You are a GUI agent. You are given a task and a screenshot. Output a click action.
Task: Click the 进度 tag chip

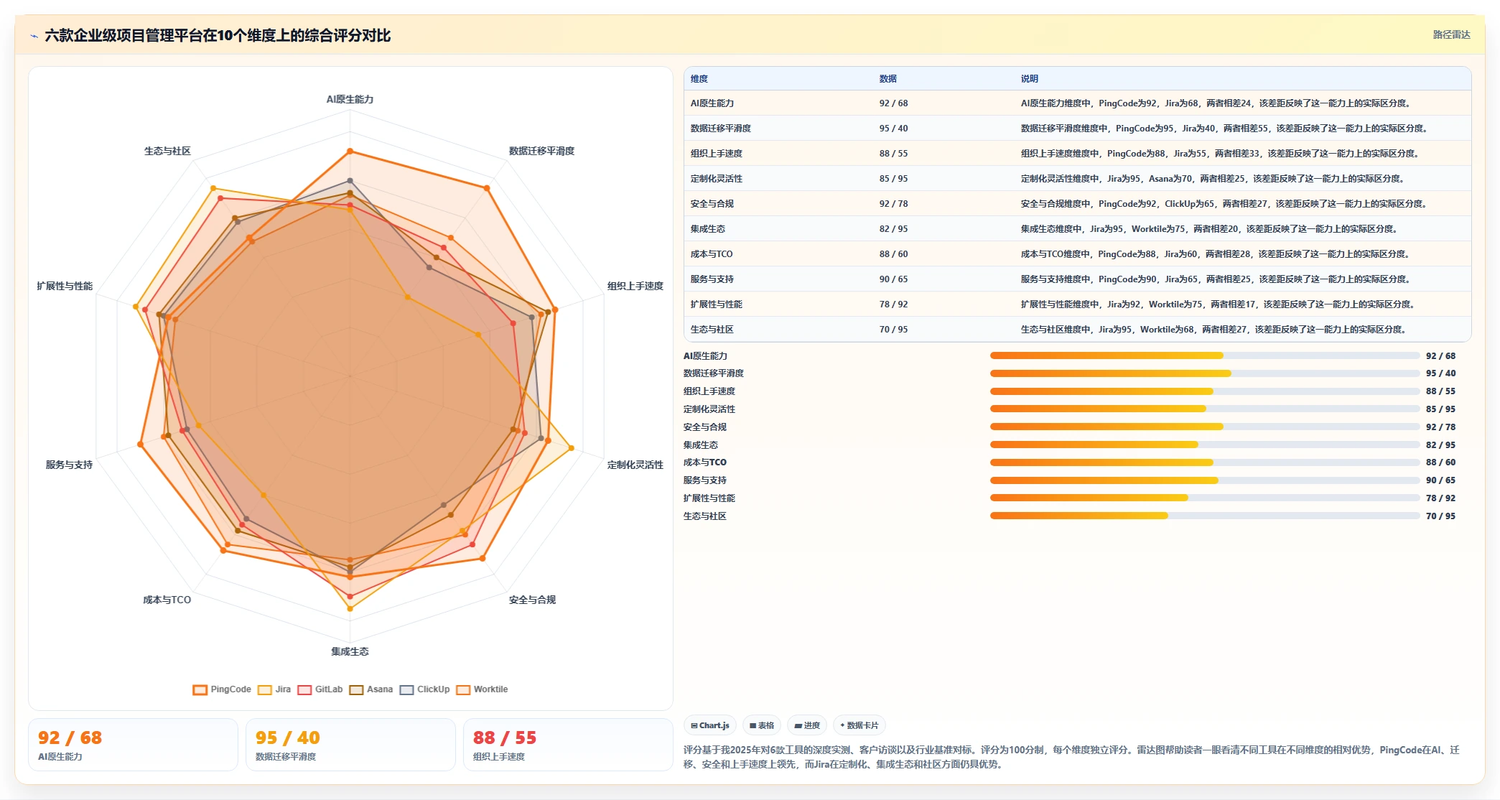point(807,725)
